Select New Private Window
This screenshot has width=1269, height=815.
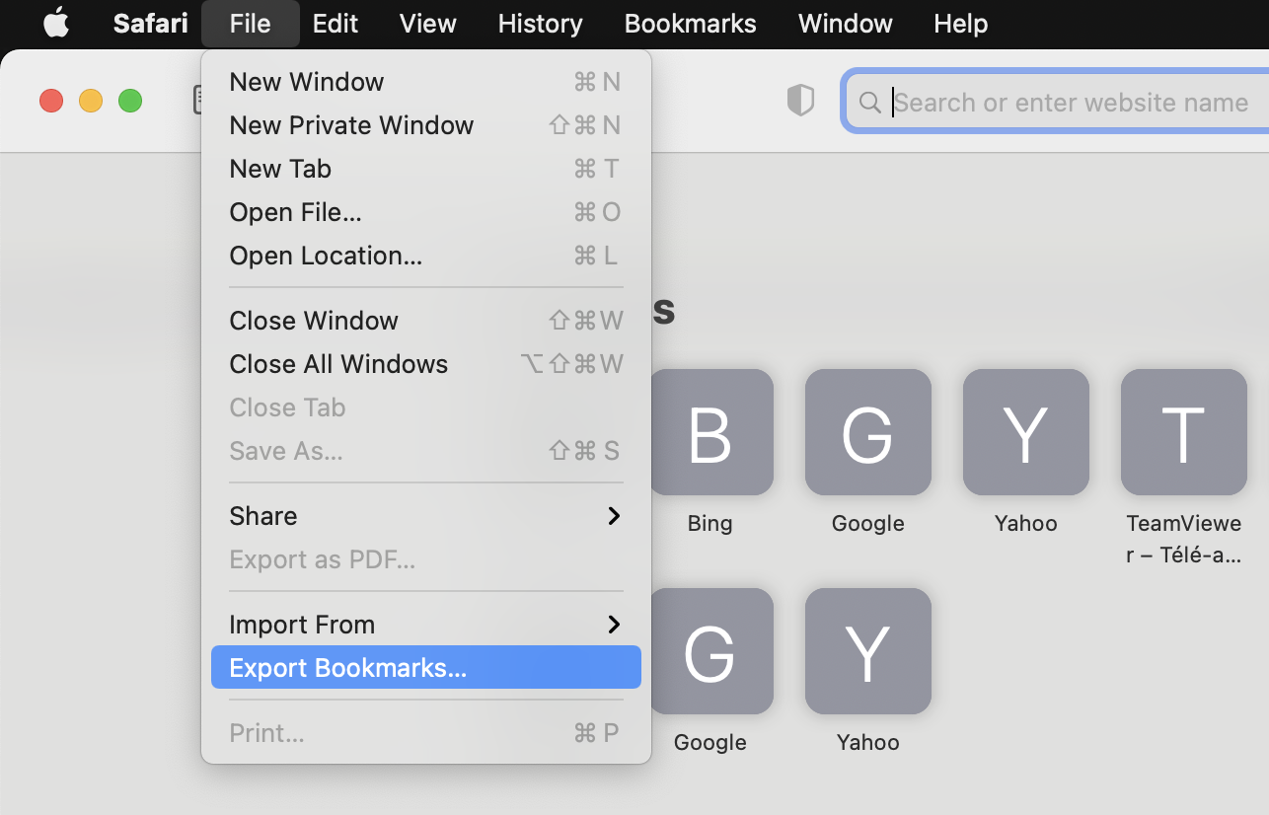point(426,125)
